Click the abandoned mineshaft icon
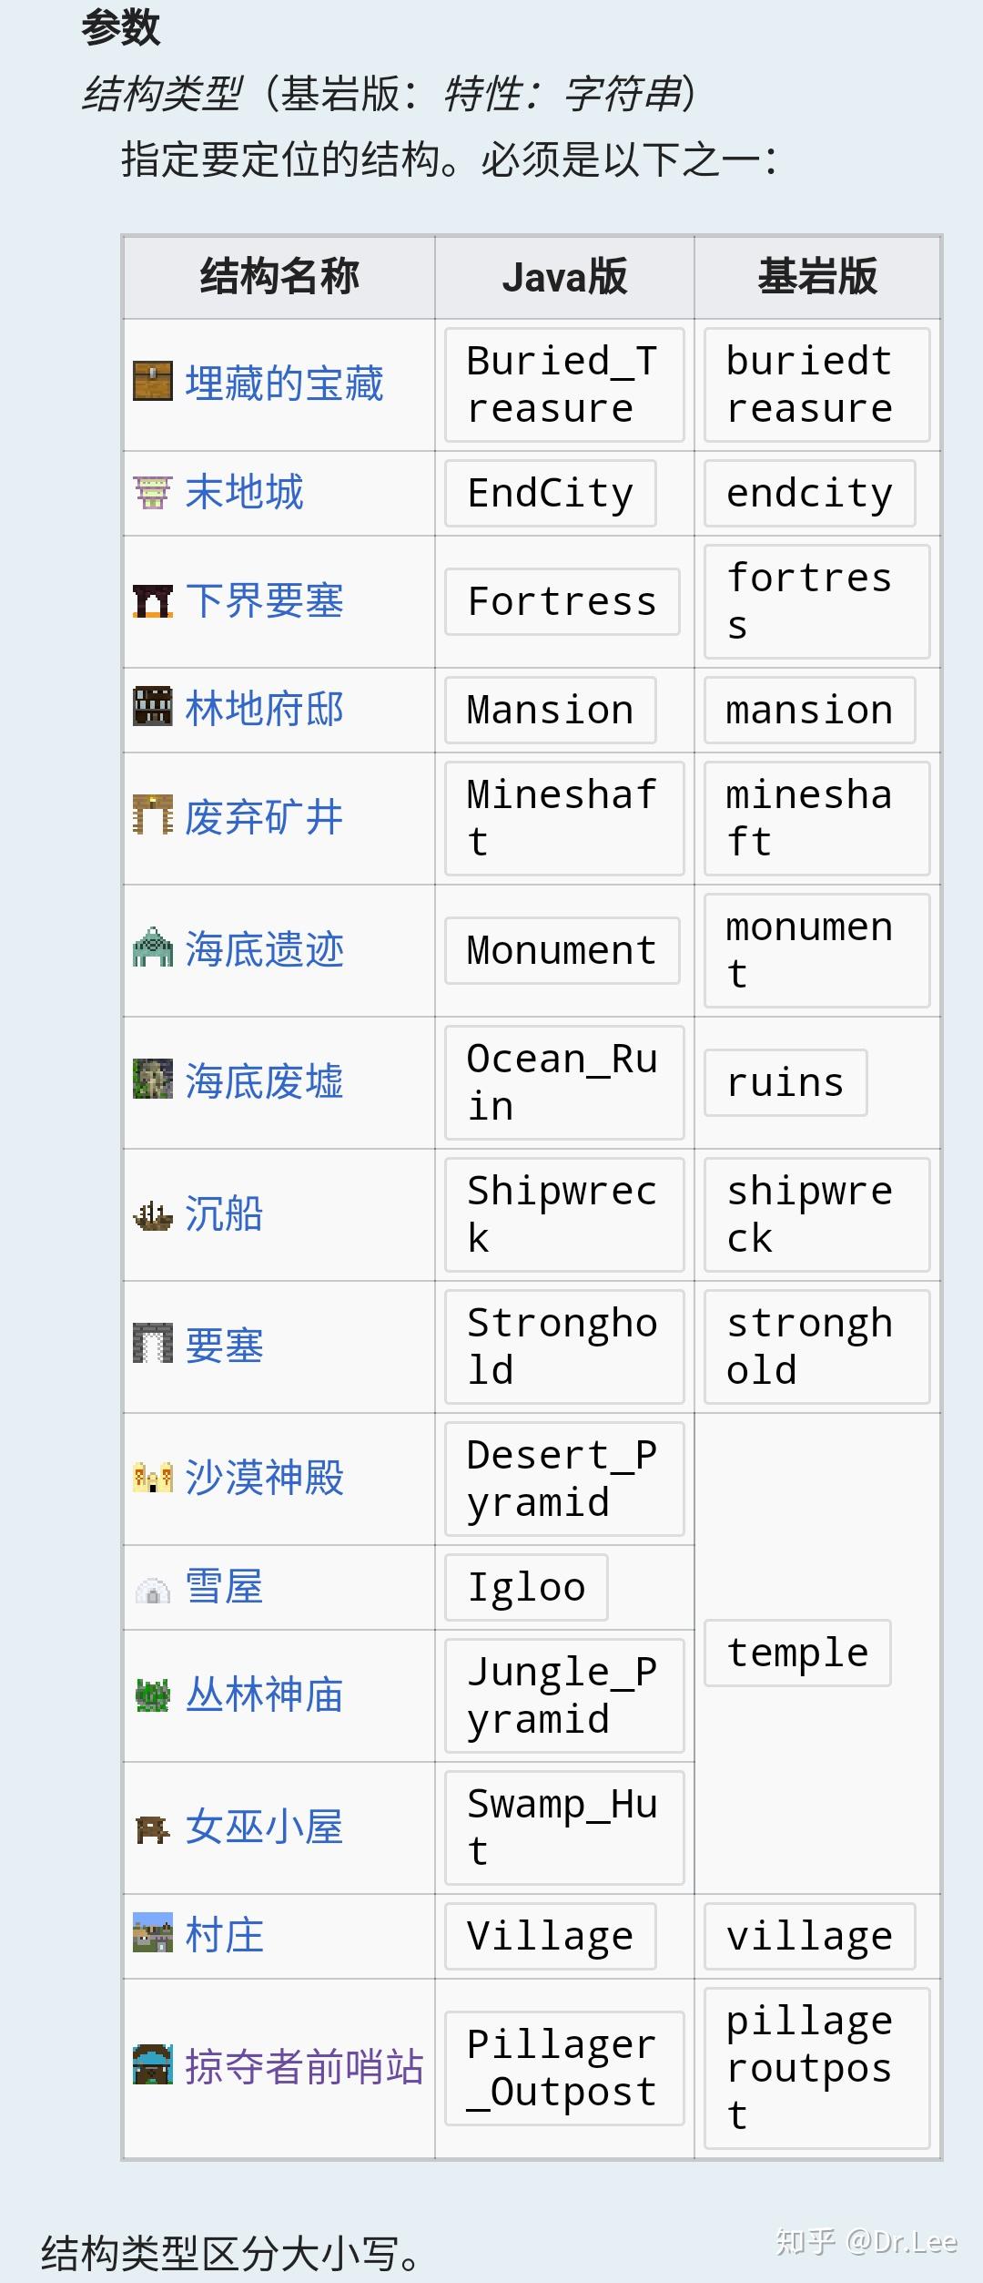The height and width of the screenshot is (2283, 983). click(x=152, y=816)
